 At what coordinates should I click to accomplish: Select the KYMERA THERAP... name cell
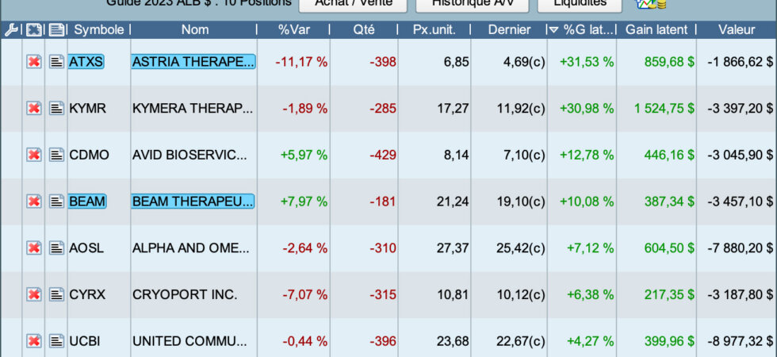click(193, 108)
